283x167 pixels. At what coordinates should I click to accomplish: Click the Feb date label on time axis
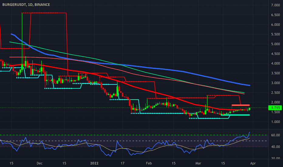click(149, 163)
